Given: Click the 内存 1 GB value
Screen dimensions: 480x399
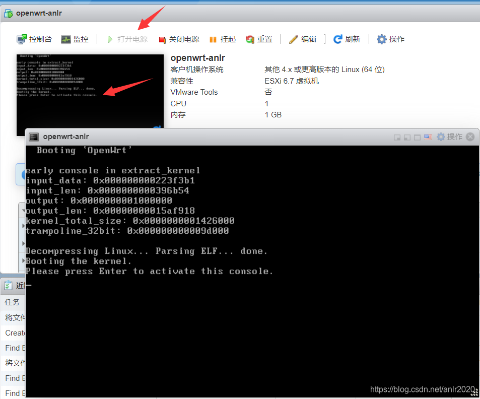Looking at the screenshot, I should [x=273, y=115].
